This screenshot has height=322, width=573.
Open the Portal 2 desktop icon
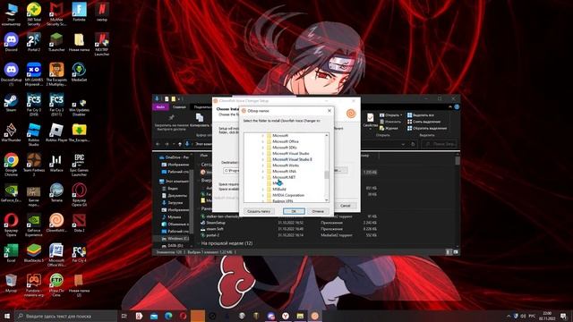tap(34, 42)
